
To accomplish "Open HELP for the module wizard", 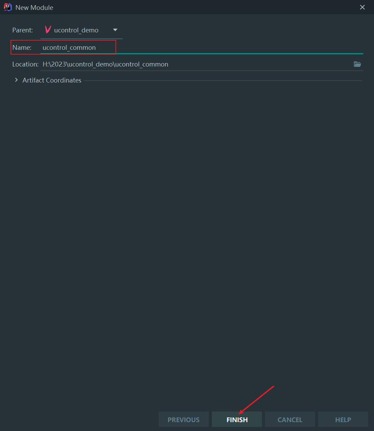I will point(343,419).
